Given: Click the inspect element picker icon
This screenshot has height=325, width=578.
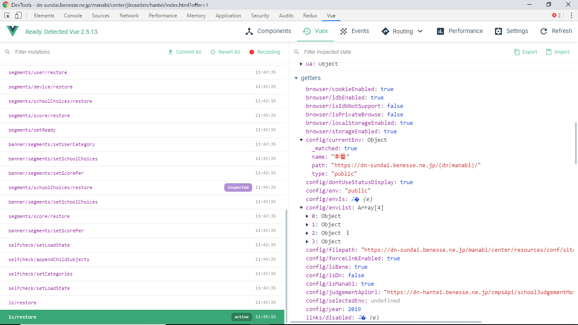Looking at the screenshot, I should 7,16.
